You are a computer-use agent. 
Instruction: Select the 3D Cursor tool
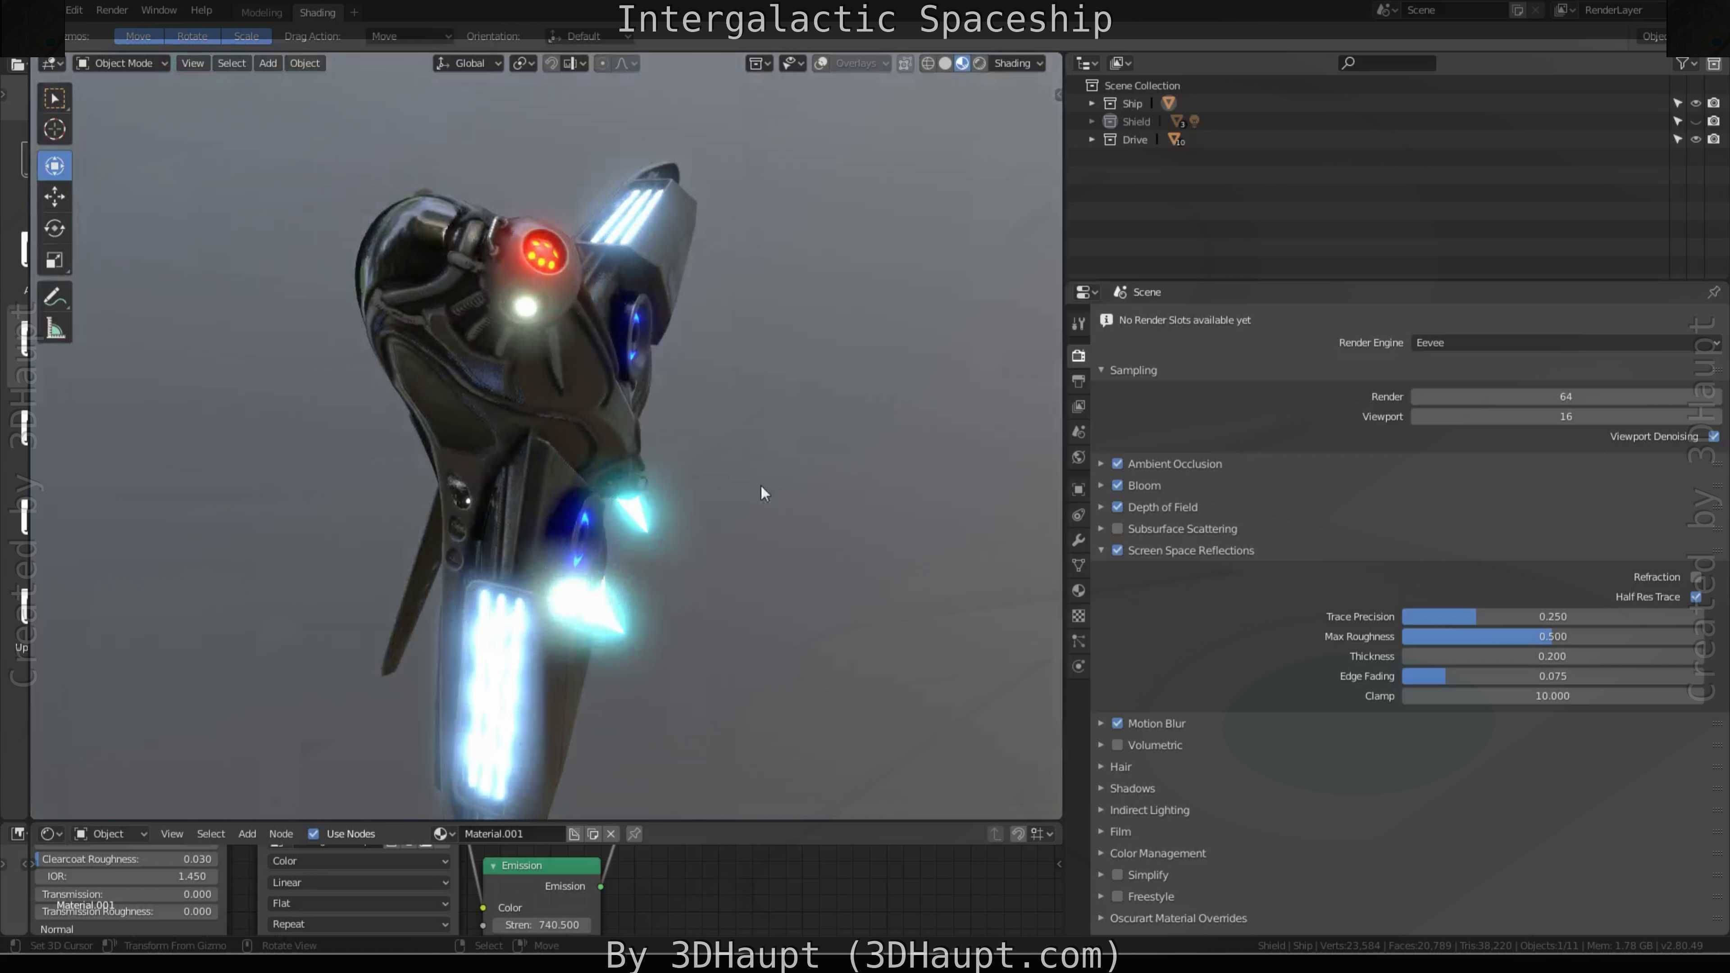pyautogui.click(x=55, y=129)
